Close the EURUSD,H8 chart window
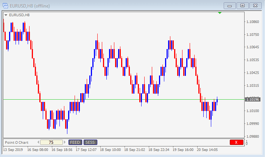 256,5
